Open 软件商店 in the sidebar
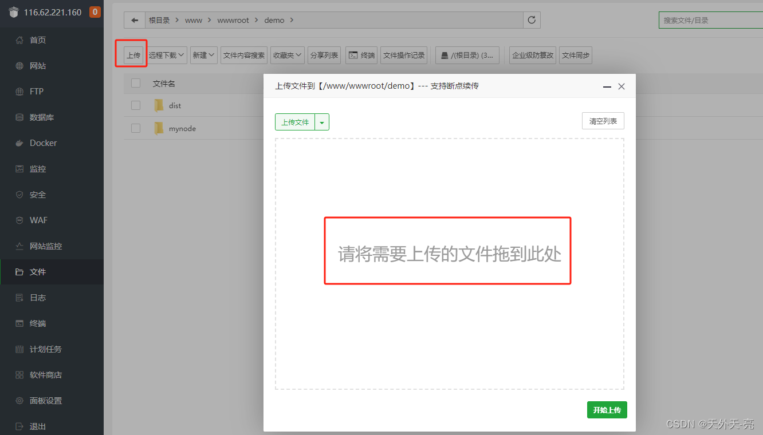Screen dimensions: 763x435 pyautogui.click(x=52, y=375)
